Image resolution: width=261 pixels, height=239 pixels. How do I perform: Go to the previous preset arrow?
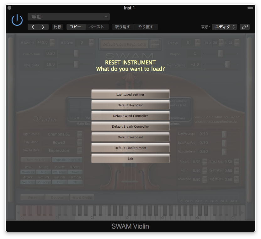(33, 27)
